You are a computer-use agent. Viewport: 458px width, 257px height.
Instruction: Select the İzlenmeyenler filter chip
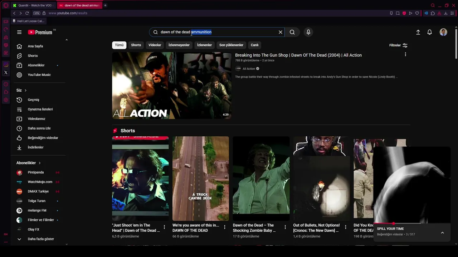[x=179, y=45]
